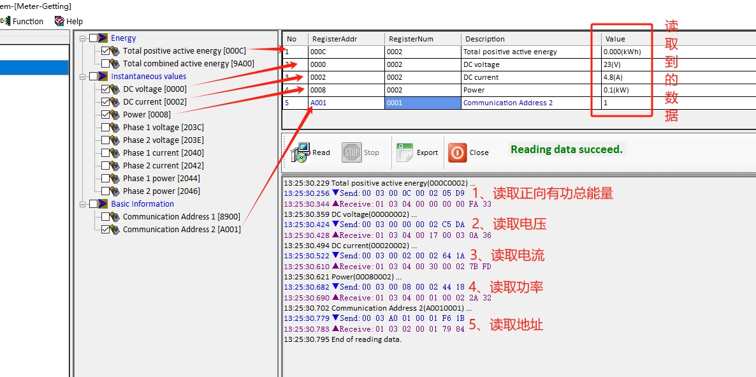Select Phase 2 power [2046] tree item
The image size is (756, 377).
pos(161,191)
